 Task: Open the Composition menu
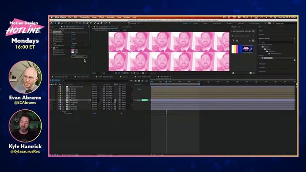tap(85, 17)
